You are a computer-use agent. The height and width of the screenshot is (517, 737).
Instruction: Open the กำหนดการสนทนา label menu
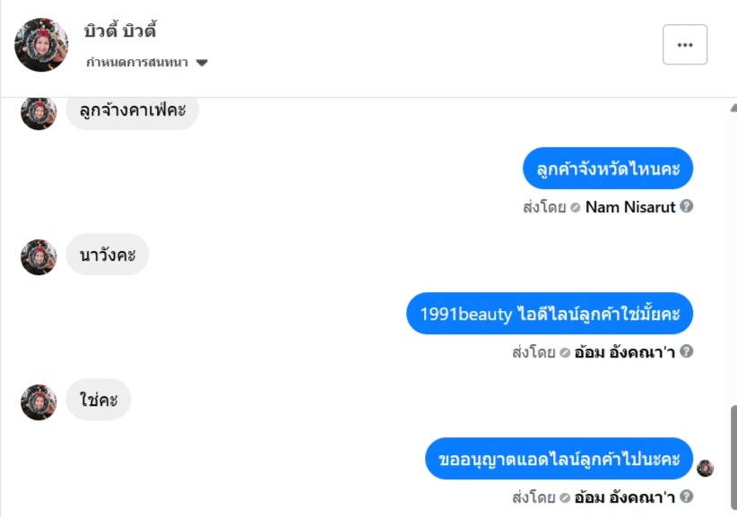pyautogui.click(x=137, y=63)
